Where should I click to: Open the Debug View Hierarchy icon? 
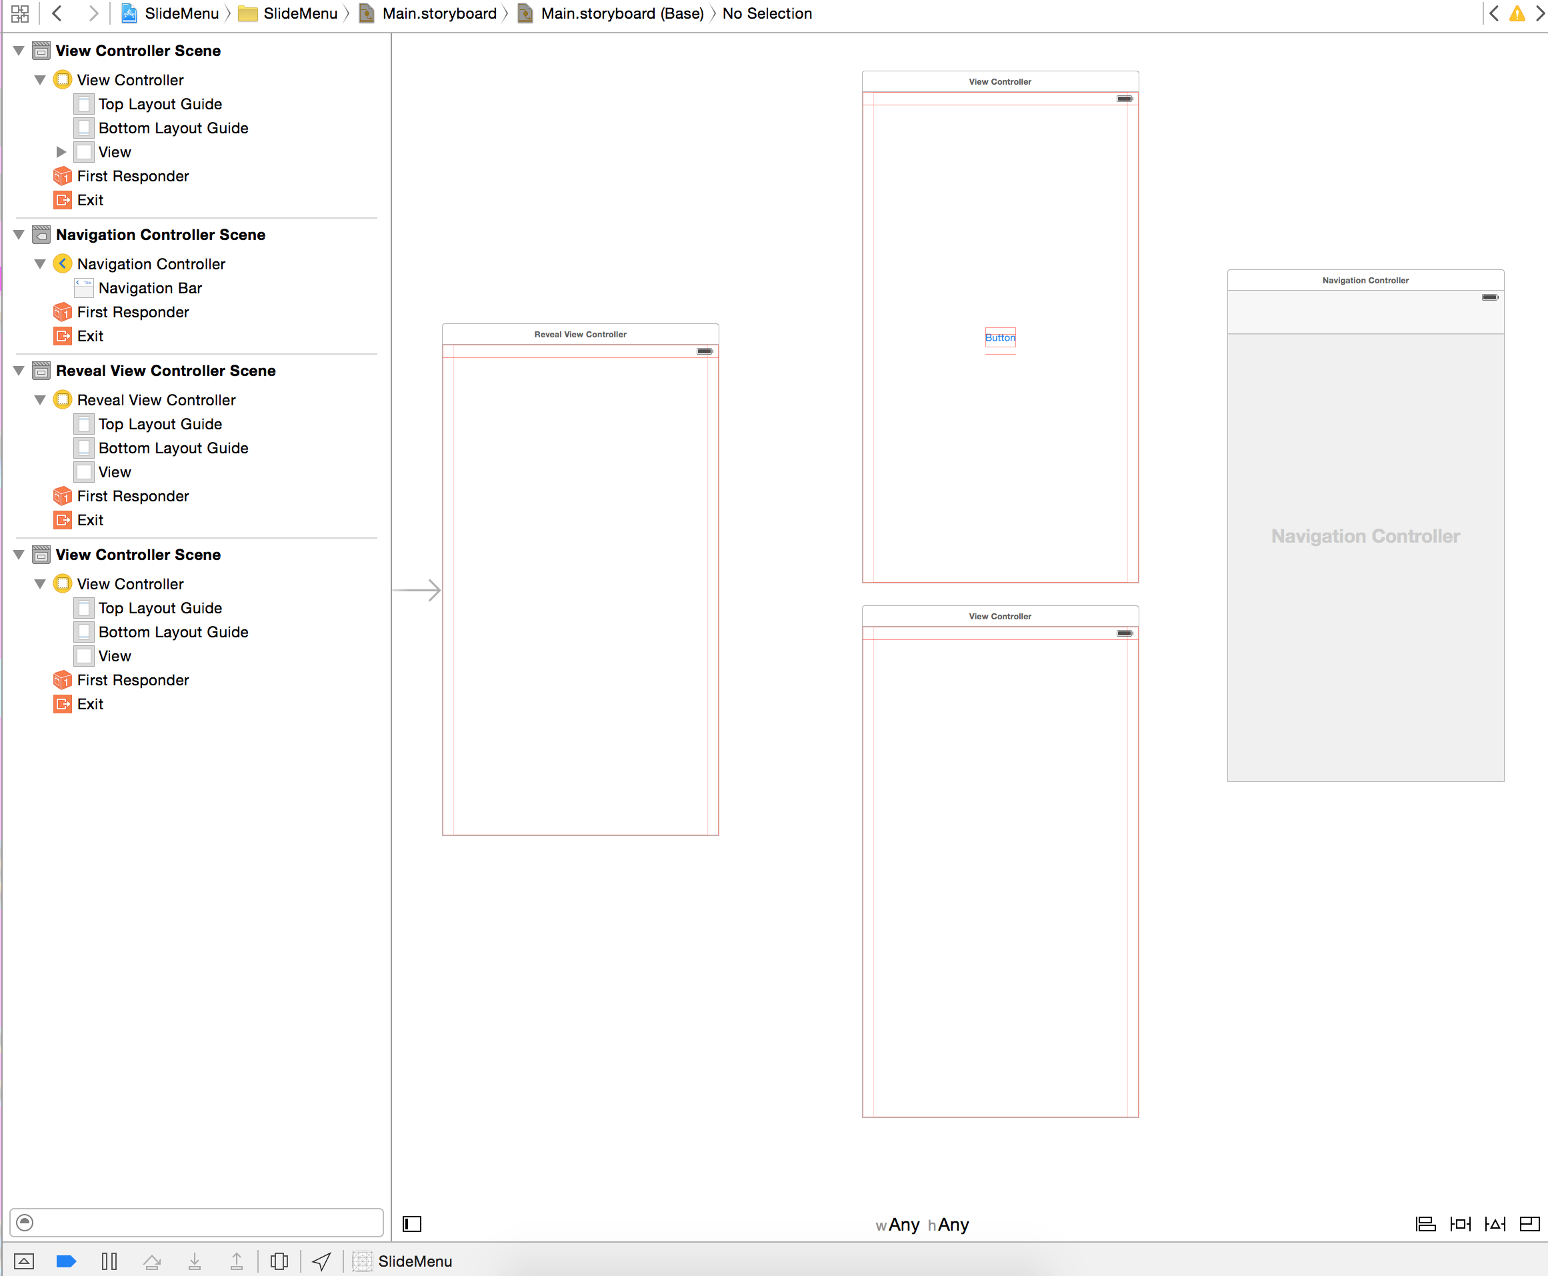279,1261
